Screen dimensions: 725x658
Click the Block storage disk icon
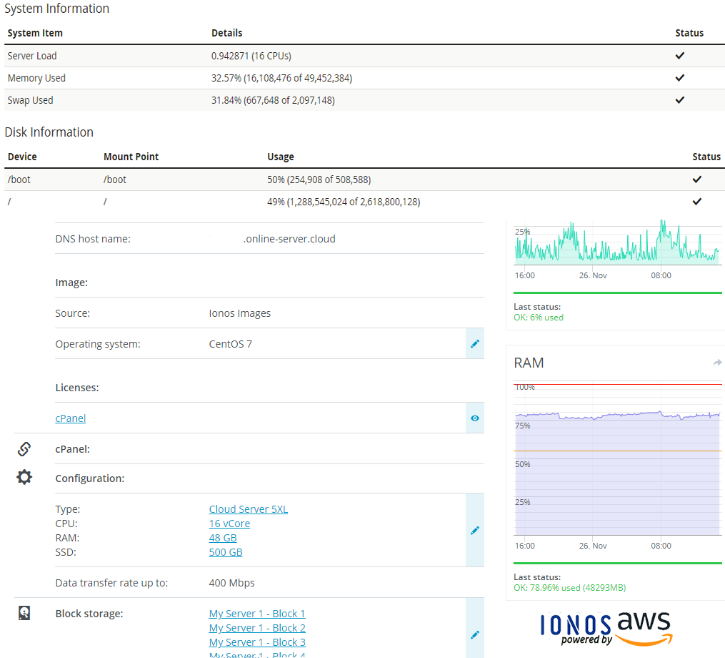24,613
